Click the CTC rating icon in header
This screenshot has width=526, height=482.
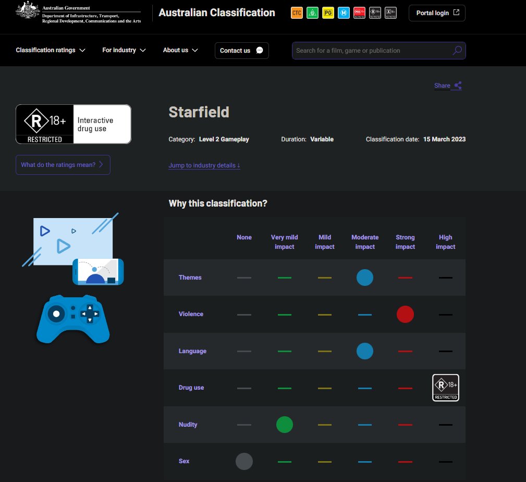tap(297, 13)
